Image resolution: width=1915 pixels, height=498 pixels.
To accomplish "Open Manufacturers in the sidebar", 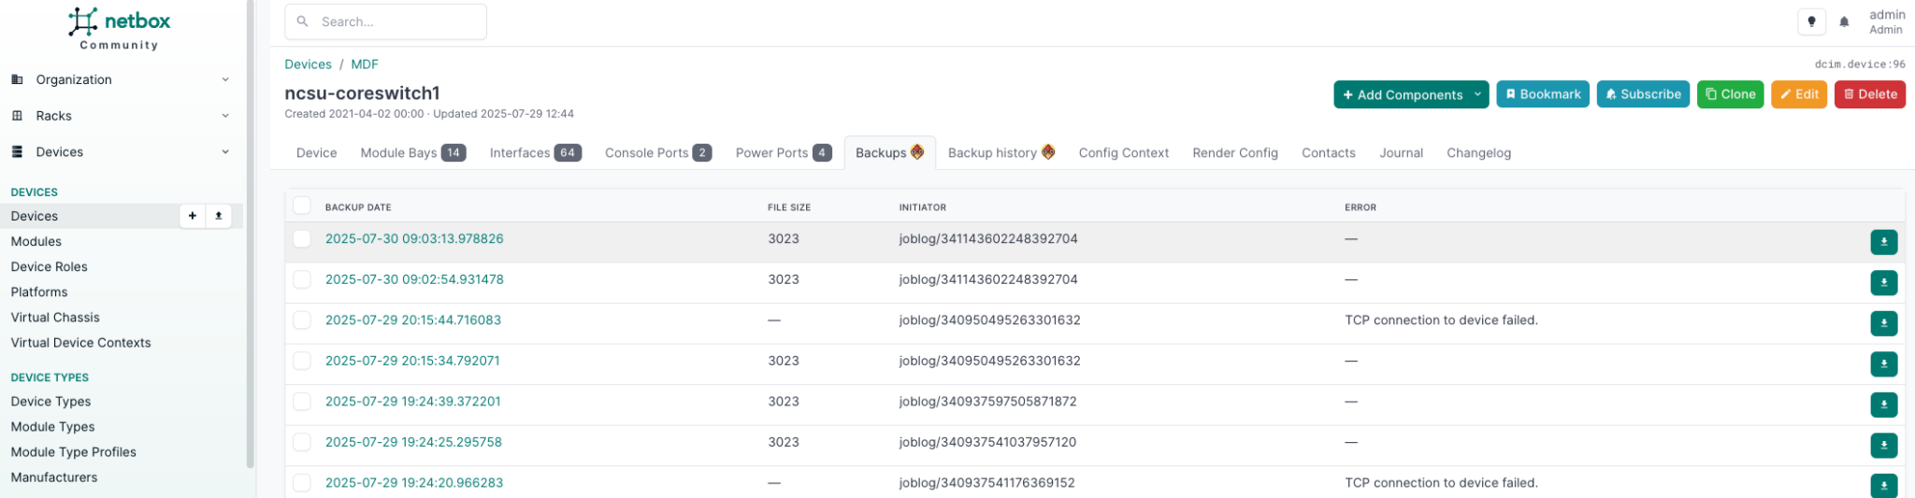I will 54,477.
